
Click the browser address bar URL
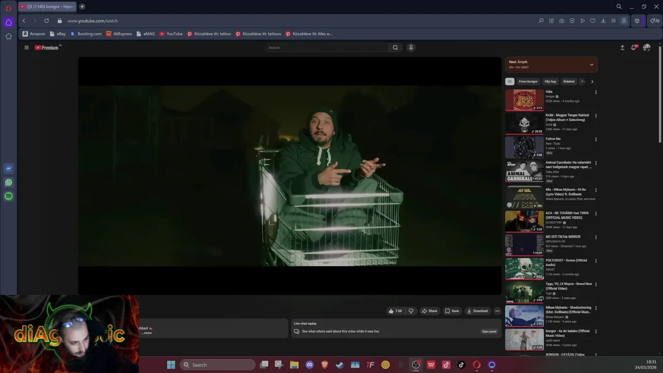click(93, 21)
